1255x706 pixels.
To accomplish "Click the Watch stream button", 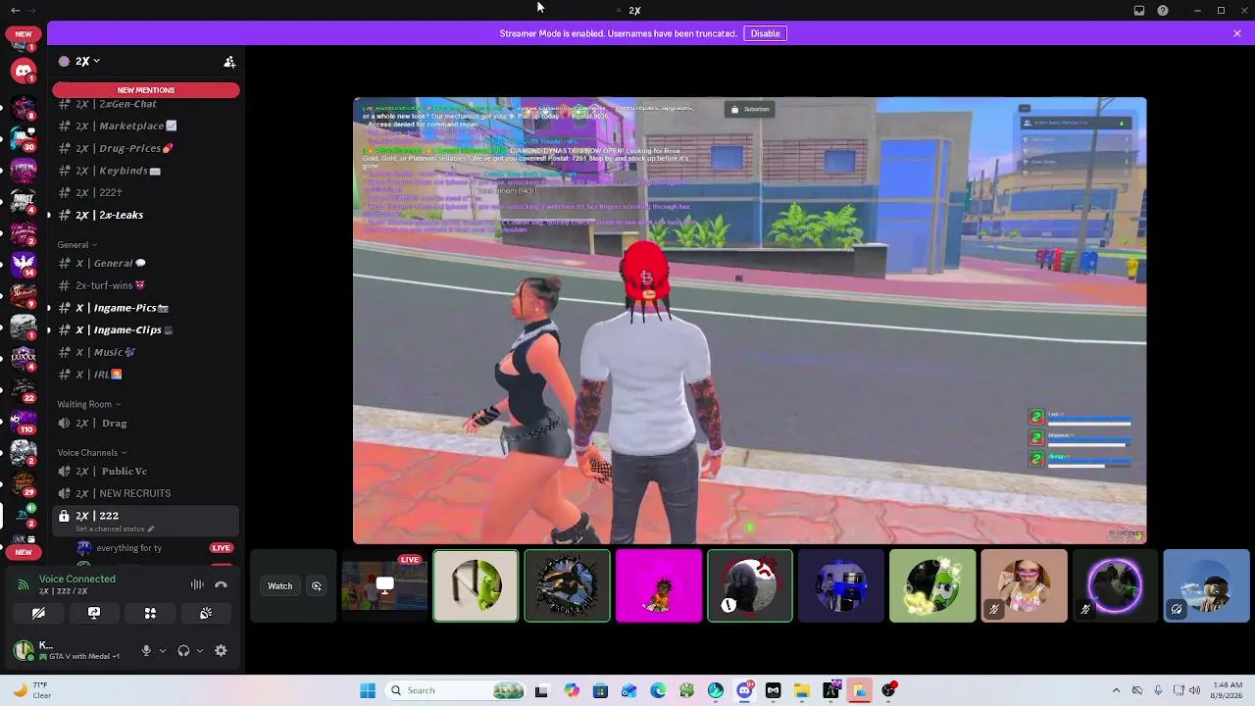I will click(x=279, y=586).
